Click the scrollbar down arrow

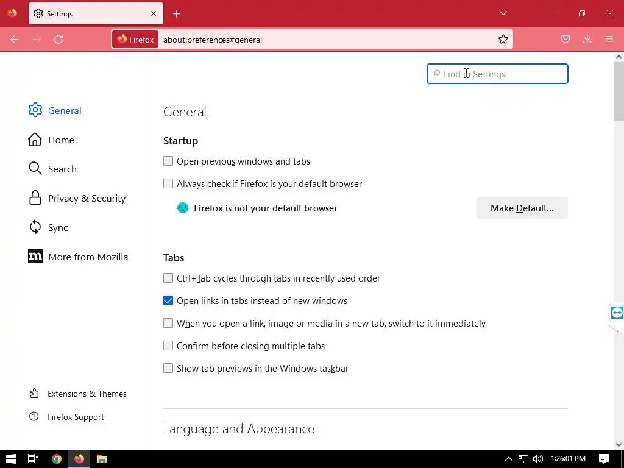coord(619,444)
